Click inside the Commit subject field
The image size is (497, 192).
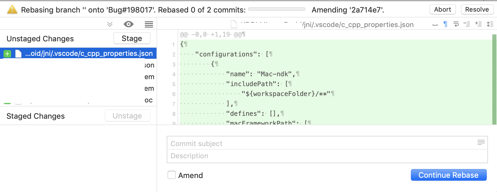point(292,143)
